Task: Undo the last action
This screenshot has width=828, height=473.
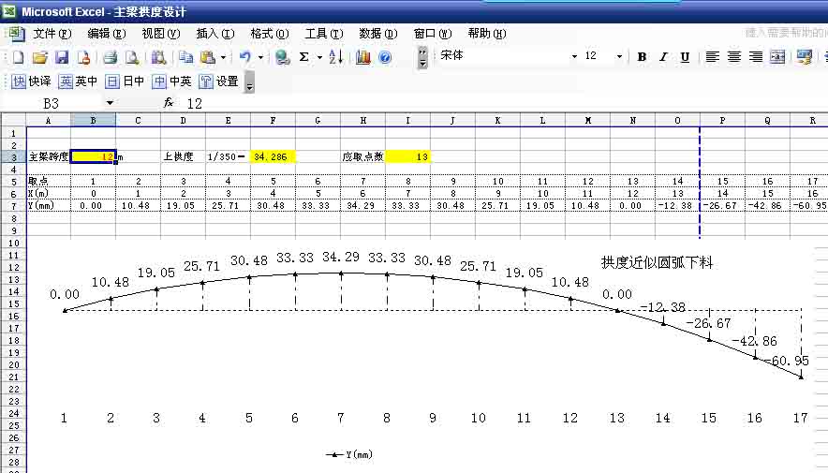Action: (x=245, y=57)
